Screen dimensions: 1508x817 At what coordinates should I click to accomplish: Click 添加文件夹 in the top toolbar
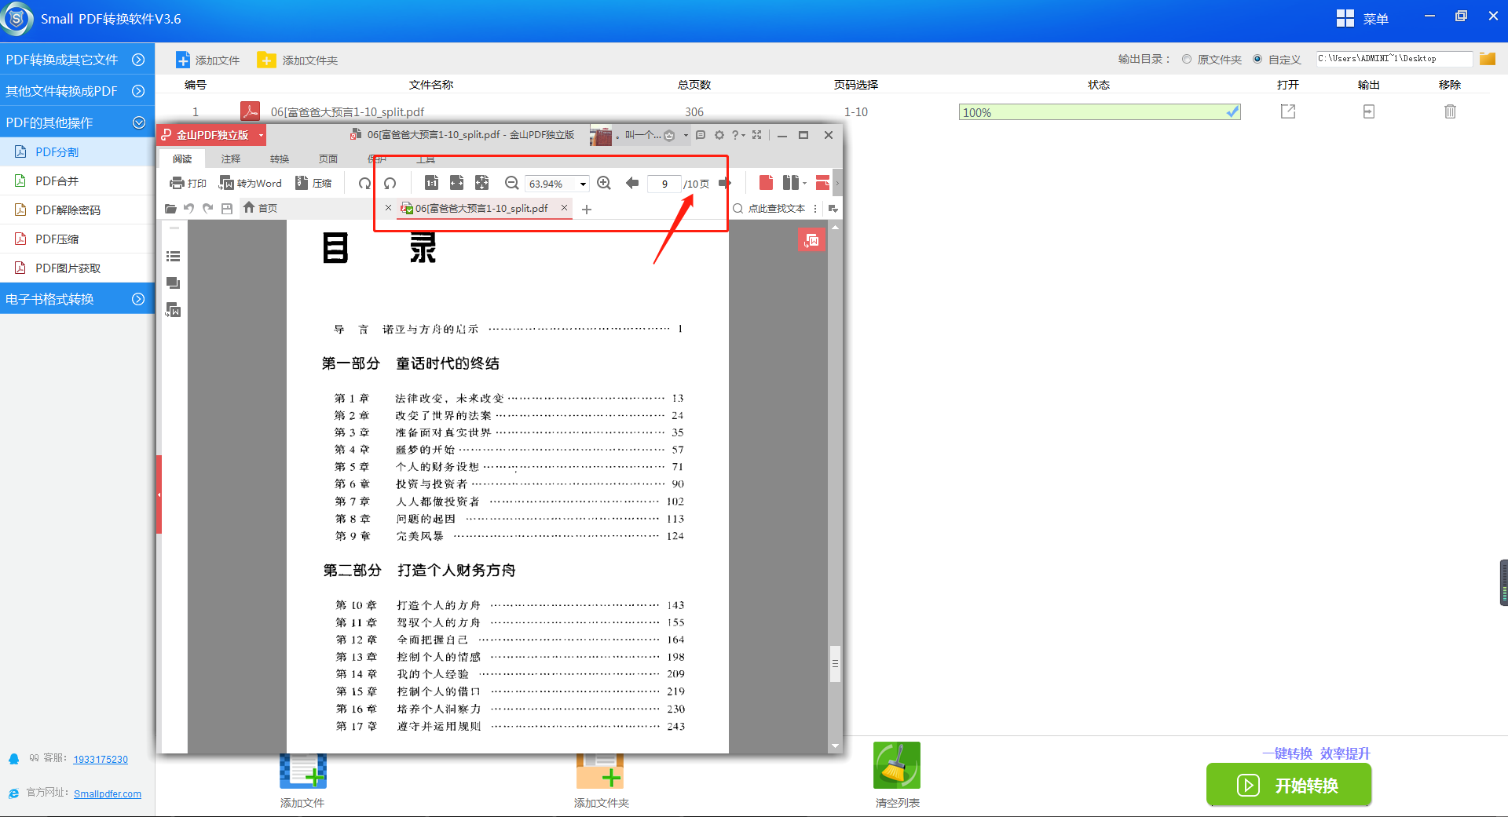click(298, 60)
